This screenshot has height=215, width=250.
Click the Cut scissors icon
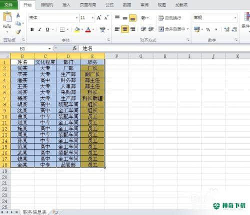point(18,15)
